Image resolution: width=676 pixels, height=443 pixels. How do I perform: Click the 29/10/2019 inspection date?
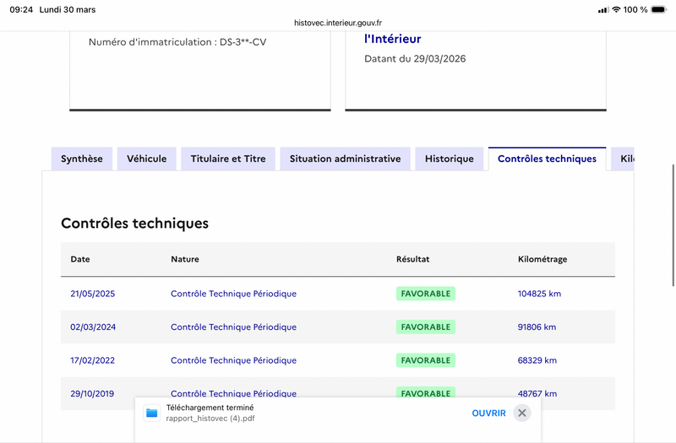point(92,393)
